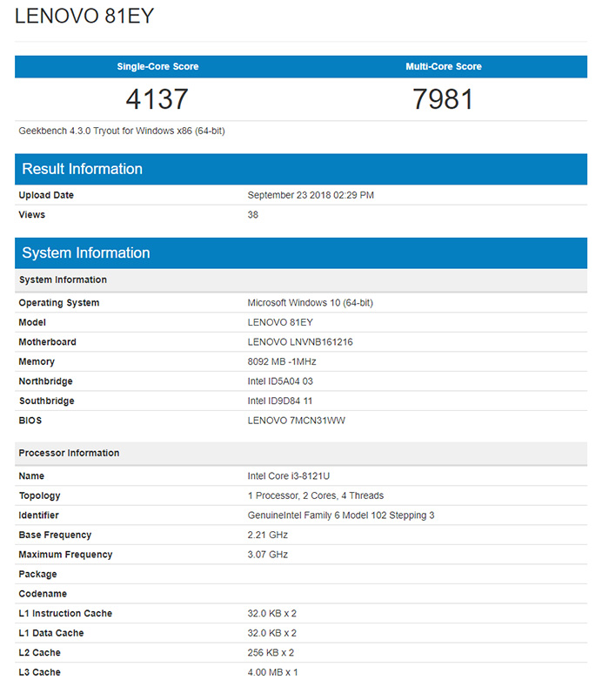The width and height of the screenshot is (609, 687).
Task: Click the Views label
Action: [x=31, y=215]
